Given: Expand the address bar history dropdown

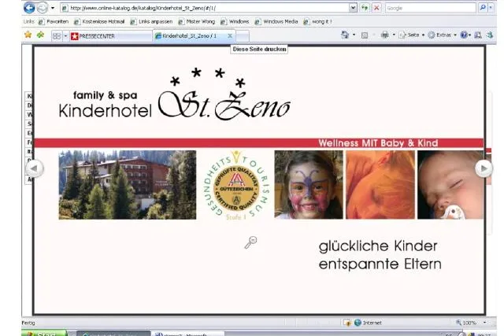Looking at the screenshot, I should pyautogui.click(x=353, y=8).
